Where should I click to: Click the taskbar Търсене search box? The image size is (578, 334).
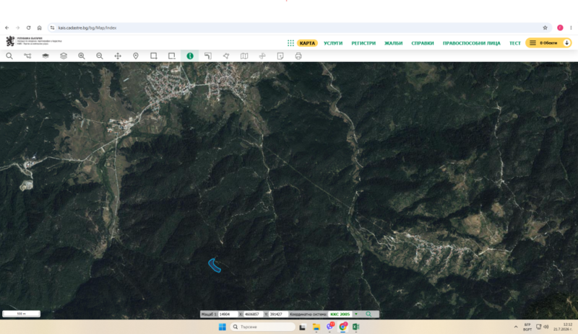pyautogui.click(x=263, y=327)
